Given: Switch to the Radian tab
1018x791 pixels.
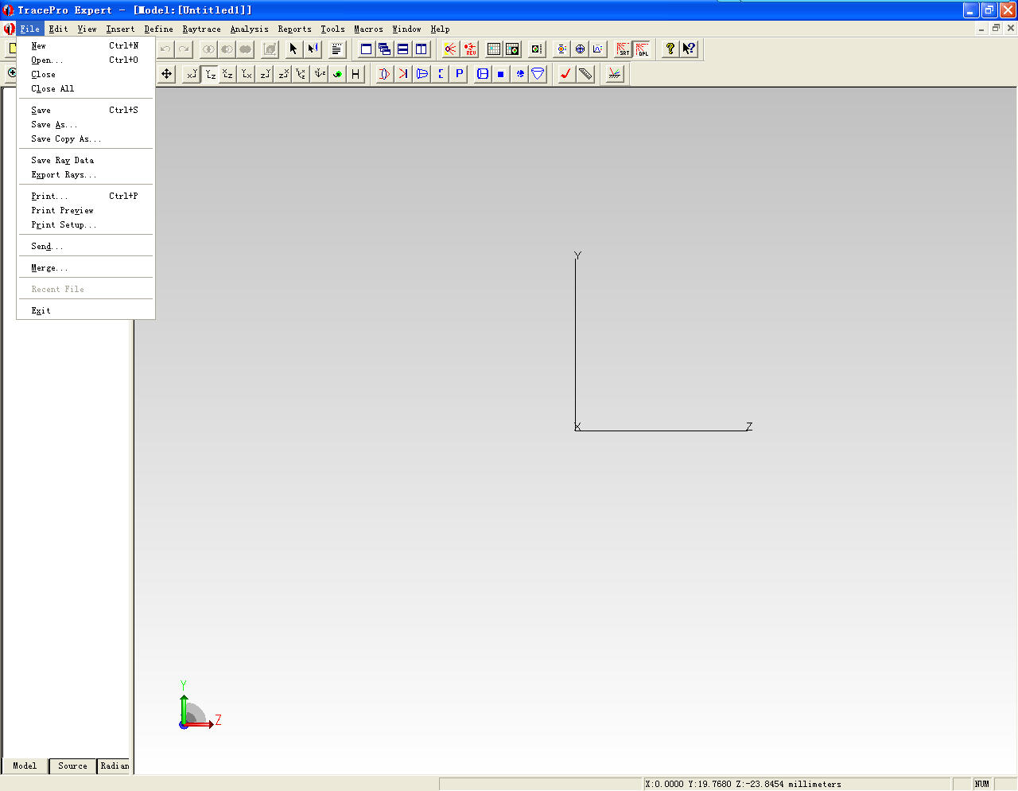Looking at the screenshot, I should pos(114,766).
